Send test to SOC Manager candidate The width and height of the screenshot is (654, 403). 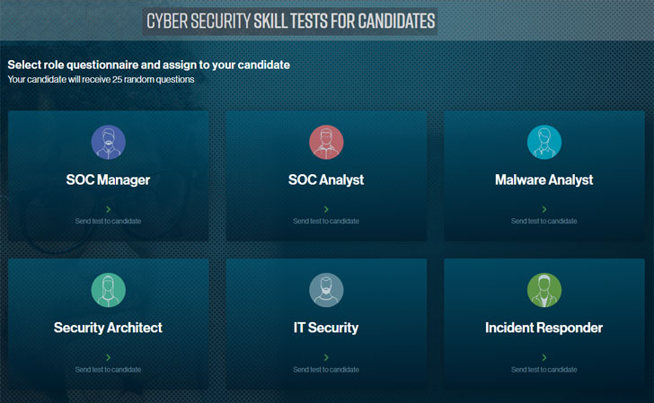pyautogui.click(x=108, y=221)
